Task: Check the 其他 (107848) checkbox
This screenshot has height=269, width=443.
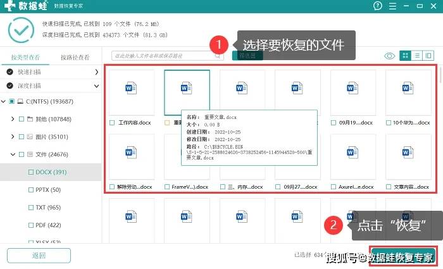Action: click(x=21, y=119)
